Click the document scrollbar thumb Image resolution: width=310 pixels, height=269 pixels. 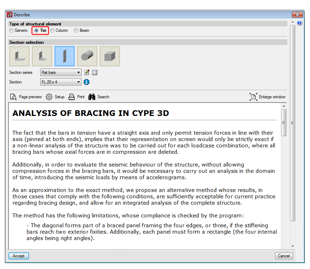coord(284,123)
